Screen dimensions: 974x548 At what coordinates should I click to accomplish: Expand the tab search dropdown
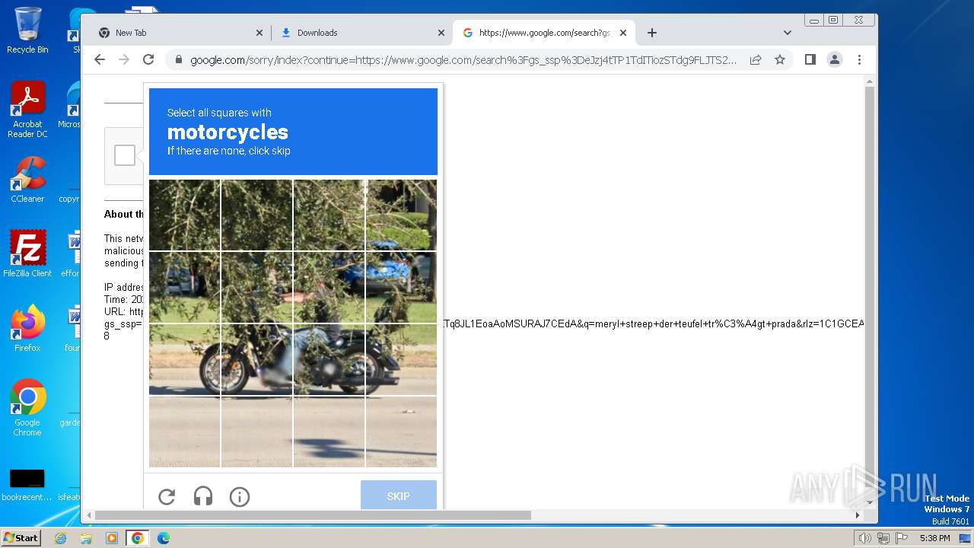tap(788, 33)
